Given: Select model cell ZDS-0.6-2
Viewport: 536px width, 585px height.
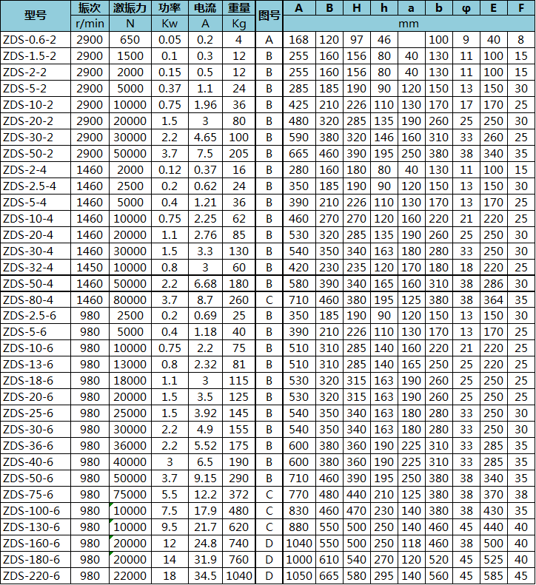Looking at the screenshot, I should pyautogui.click(x=36, y=39).
